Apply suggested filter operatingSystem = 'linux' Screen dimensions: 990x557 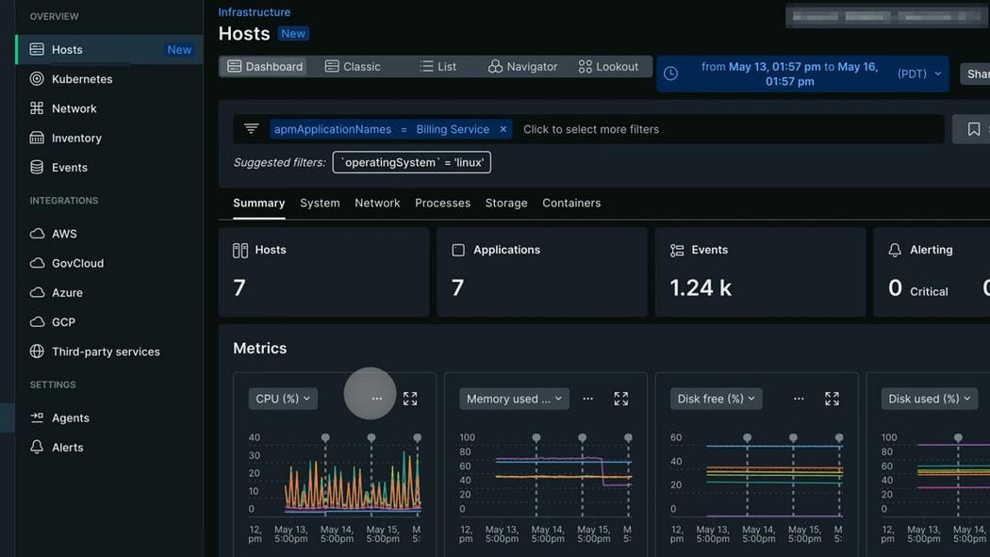click(x=411, y=162)
